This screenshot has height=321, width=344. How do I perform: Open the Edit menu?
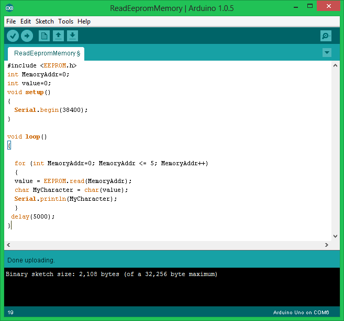pyautogui.click(x=26, y=21)
